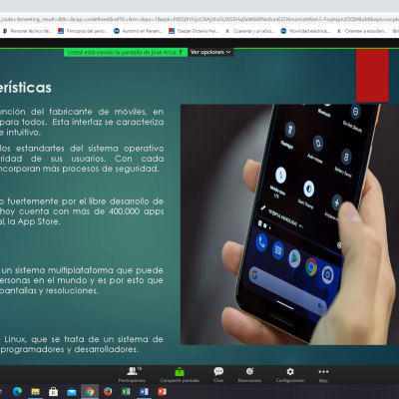Click the green Compartir pantalla button
The image size is (399, 399).
pyautogui.click(x=180, y=375)
